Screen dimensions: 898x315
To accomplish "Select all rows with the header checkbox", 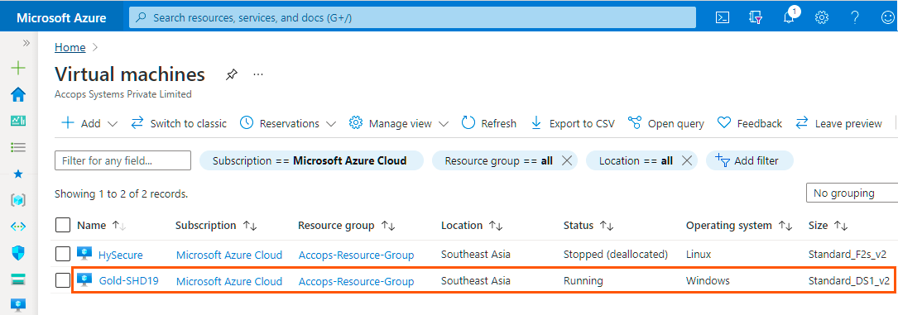I will point(62,225).
